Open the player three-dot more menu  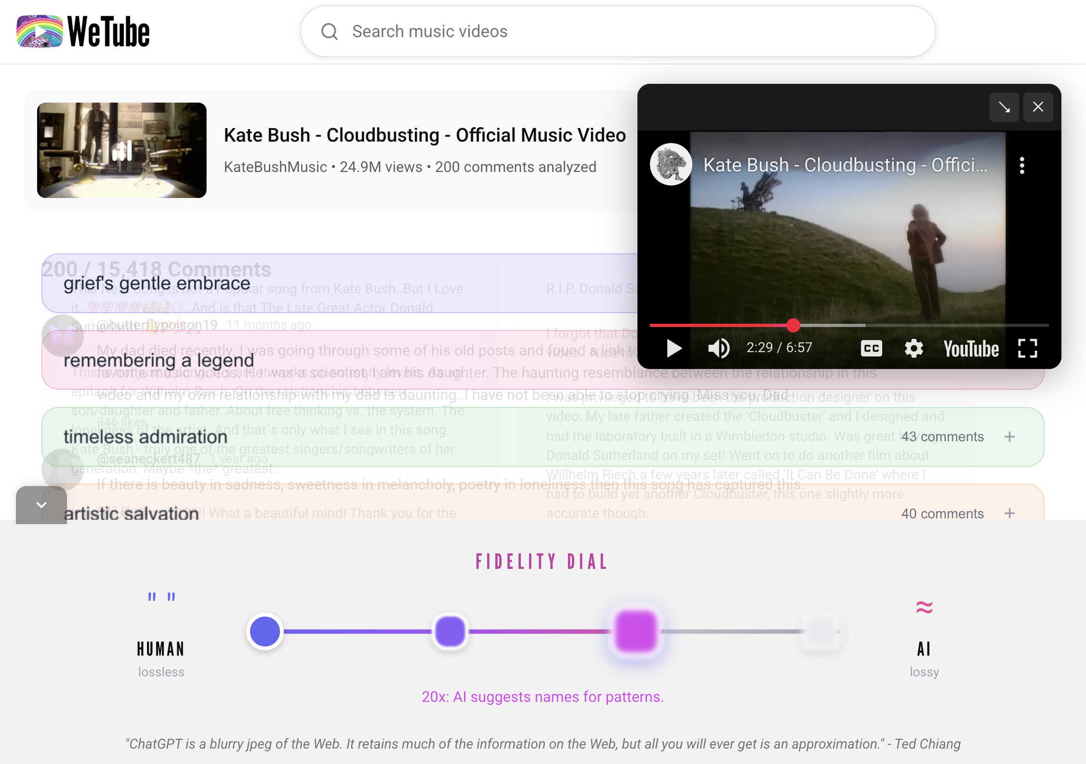tap(1022, 166)
